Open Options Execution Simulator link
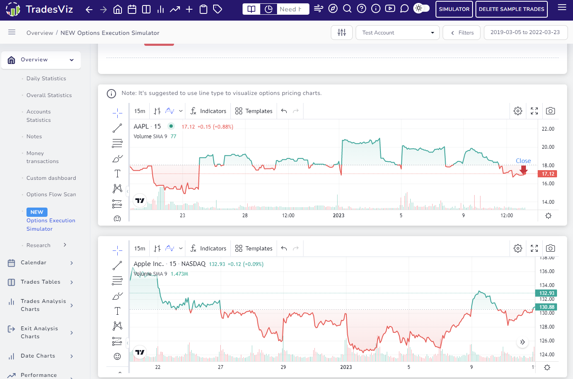573x379 pixels. [x=51, y=225]
